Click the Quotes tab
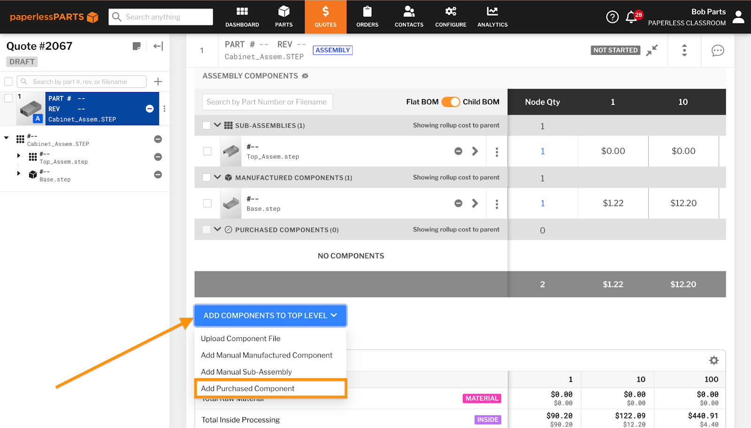This screenshot has width=751, height=428. [x=326, y=17]
